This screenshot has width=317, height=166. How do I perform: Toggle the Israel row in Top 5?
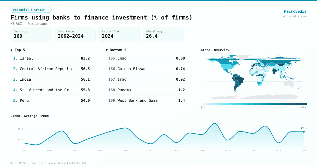click(x=52, y=58)
